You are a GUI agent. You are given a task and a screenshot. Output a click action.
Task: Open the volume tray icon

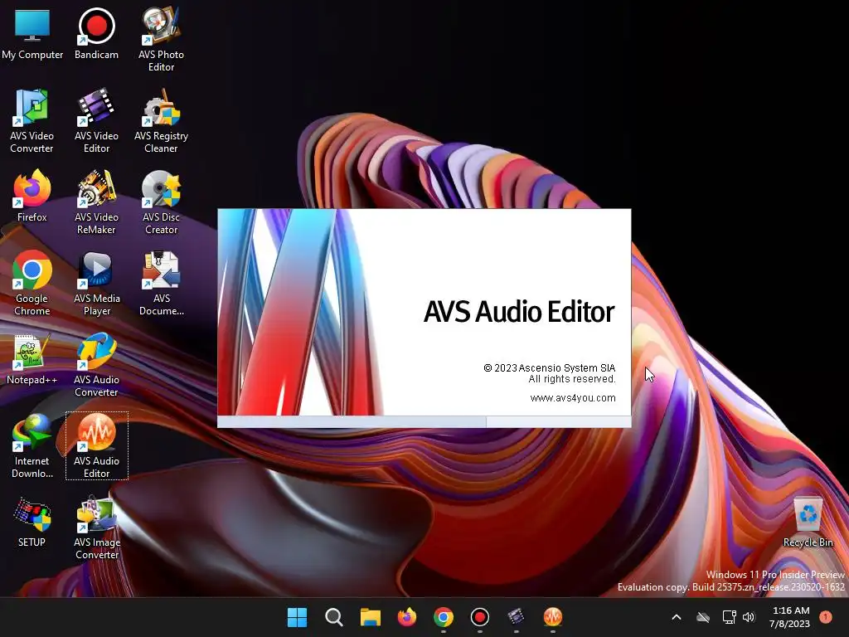(x=749, y=617)
